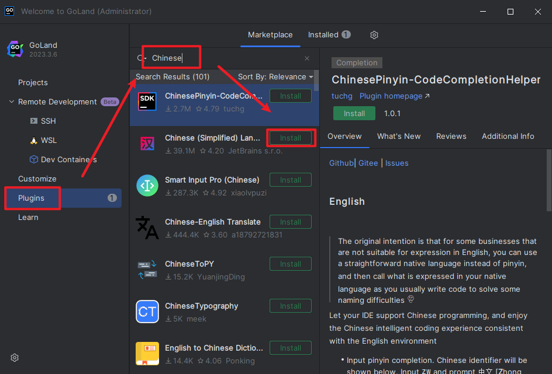Click green Install button in details pane

click(x=354, y=113)
